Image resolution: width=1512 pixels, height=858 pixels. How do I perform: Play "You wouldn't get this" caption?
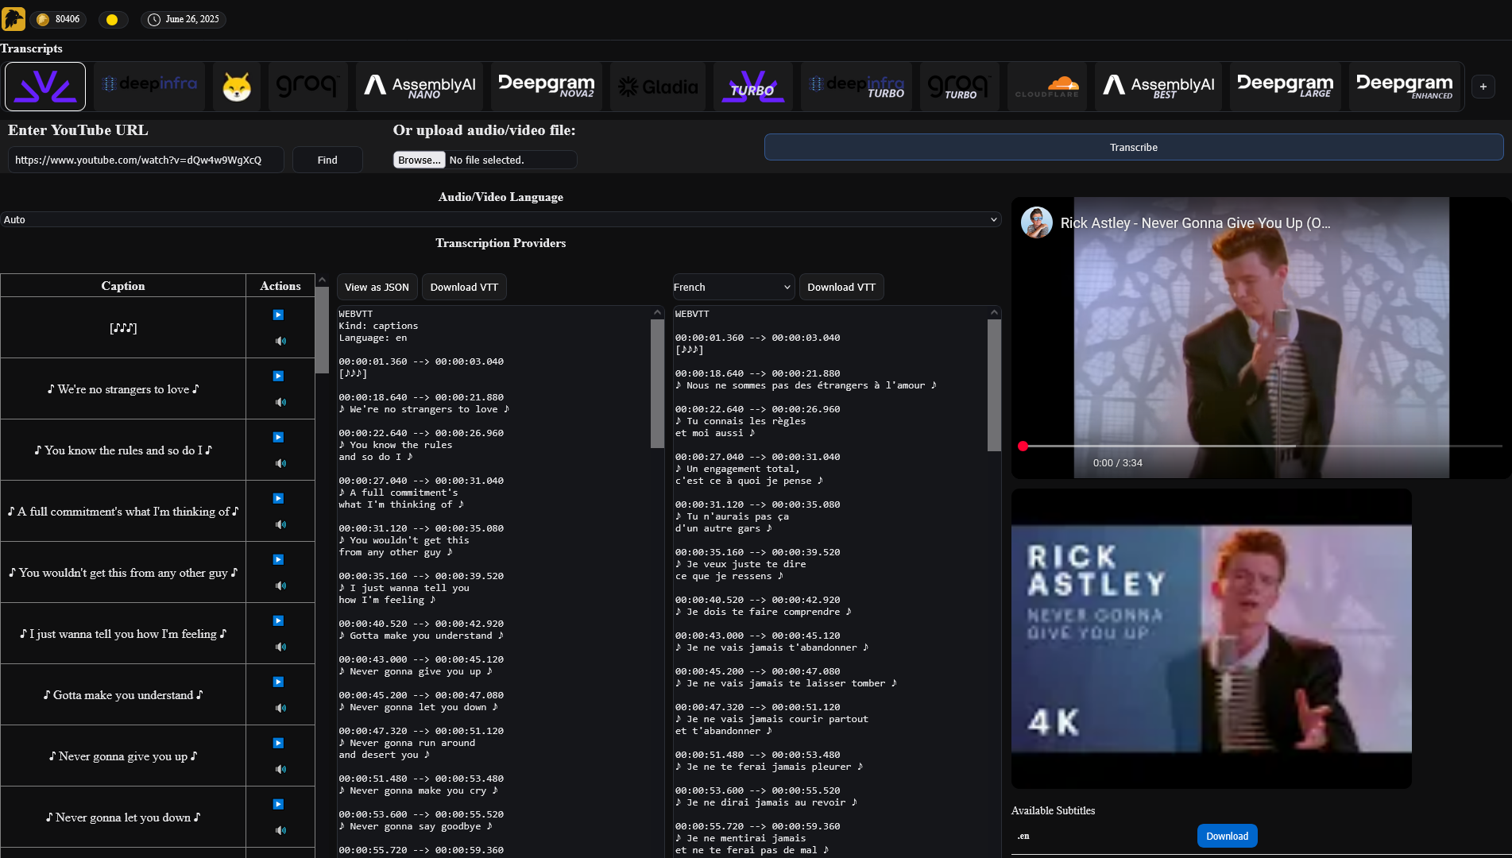coord(278,559)
